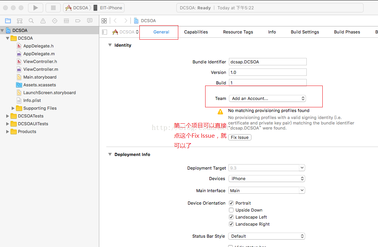Go back in editor history
Image resolution: width=378 pixels, height=247 pixels.
point(115,21)
